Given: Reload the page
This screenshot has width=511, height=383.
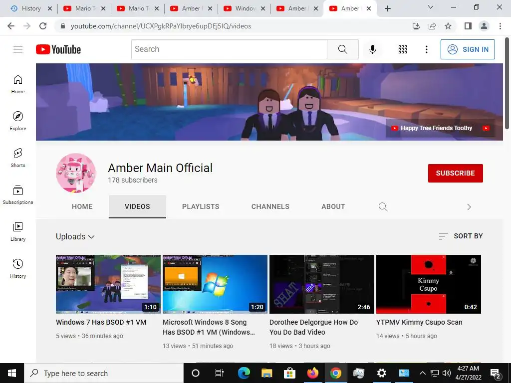Looking at the screenshot, I should click(43, 26).
